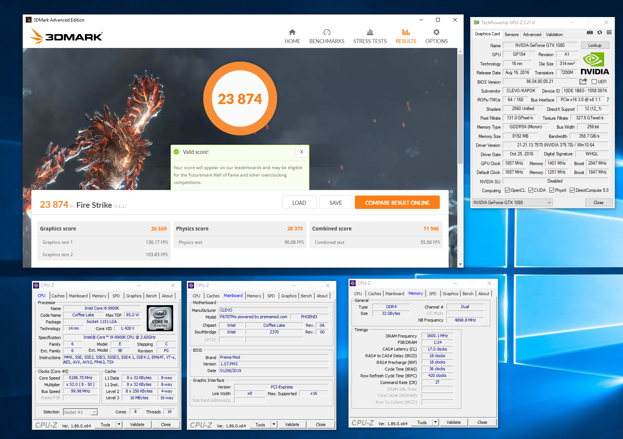Screen dimensions: 623x439
Task: Toggle the DirectCompute 5.0 checkbox
Action: (x=572, y=190)
